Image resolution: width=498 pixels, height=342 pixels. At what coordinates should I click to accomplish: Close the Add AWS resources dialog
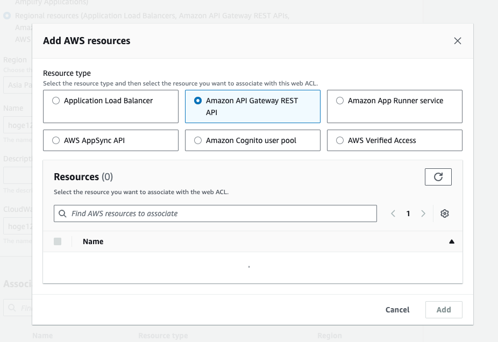[457, 41]
